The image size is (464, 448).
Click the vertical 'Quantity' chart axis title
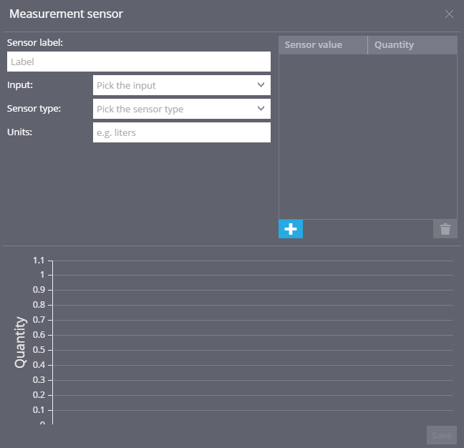pyautogui.click(x=21, y=342)
